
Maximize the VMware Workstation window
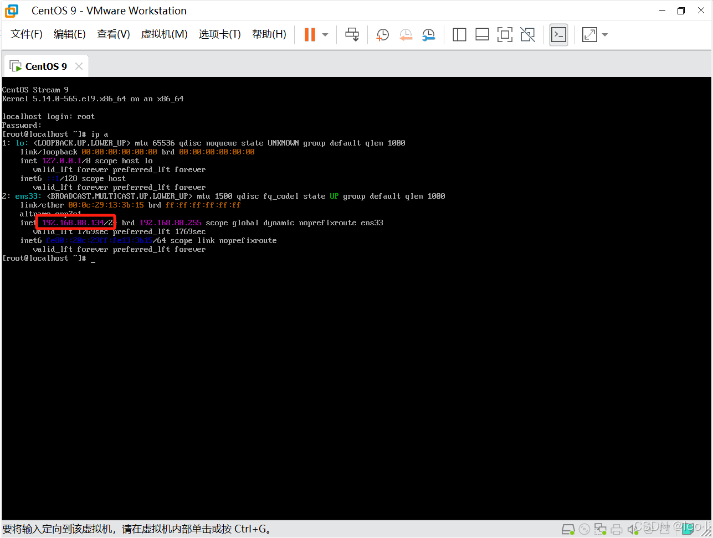pos(681,11)
